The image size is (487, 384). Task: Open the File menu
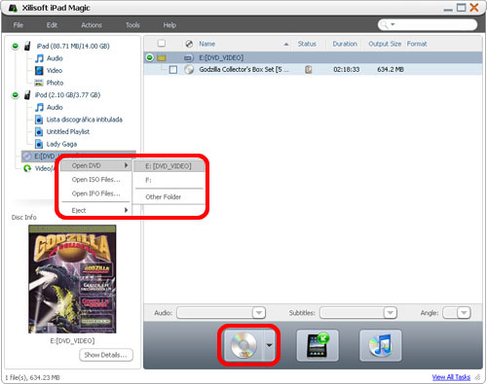pos(19,25)
